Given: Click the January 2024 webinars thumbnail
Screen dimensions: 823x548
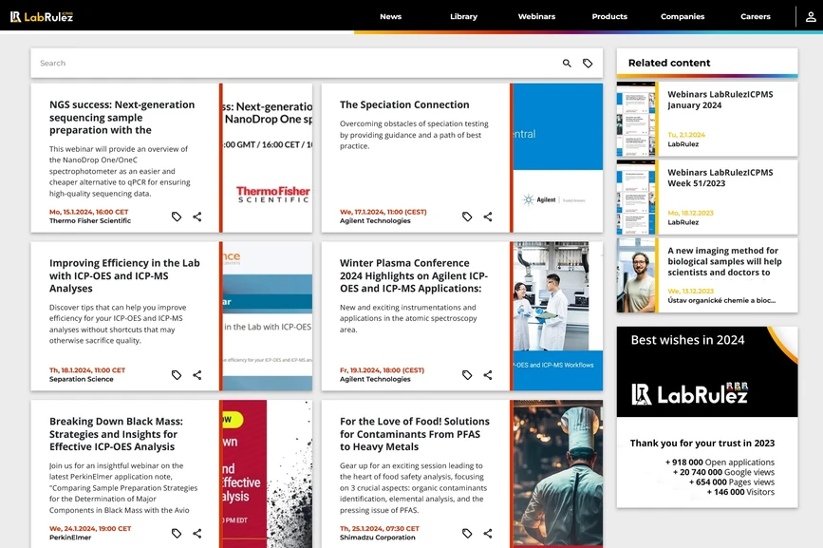Looking at the screenshot, I should point(636,119).
